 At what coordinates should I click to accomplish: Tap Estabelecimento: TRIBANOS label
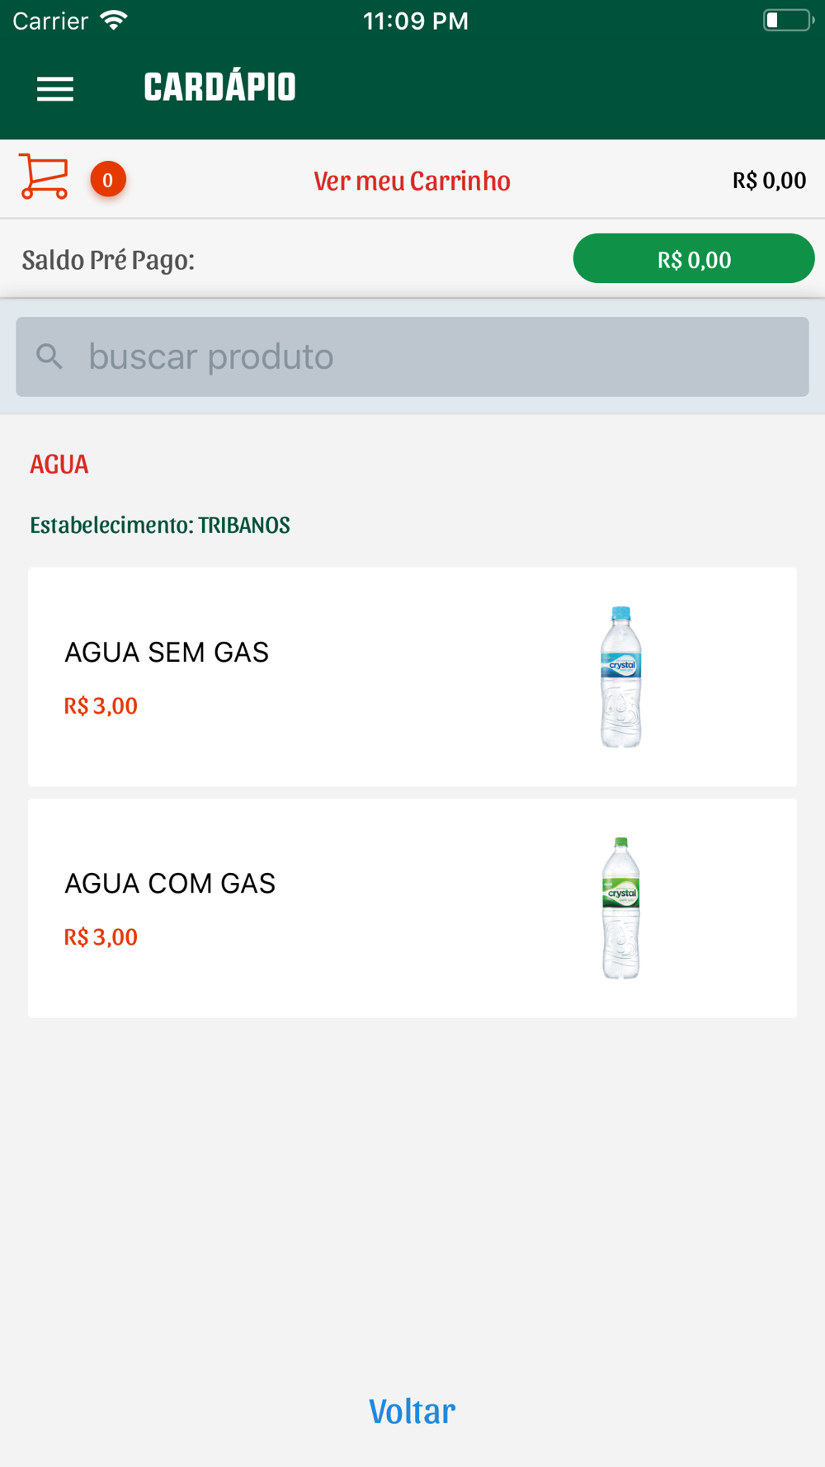[x=160, y=526]
